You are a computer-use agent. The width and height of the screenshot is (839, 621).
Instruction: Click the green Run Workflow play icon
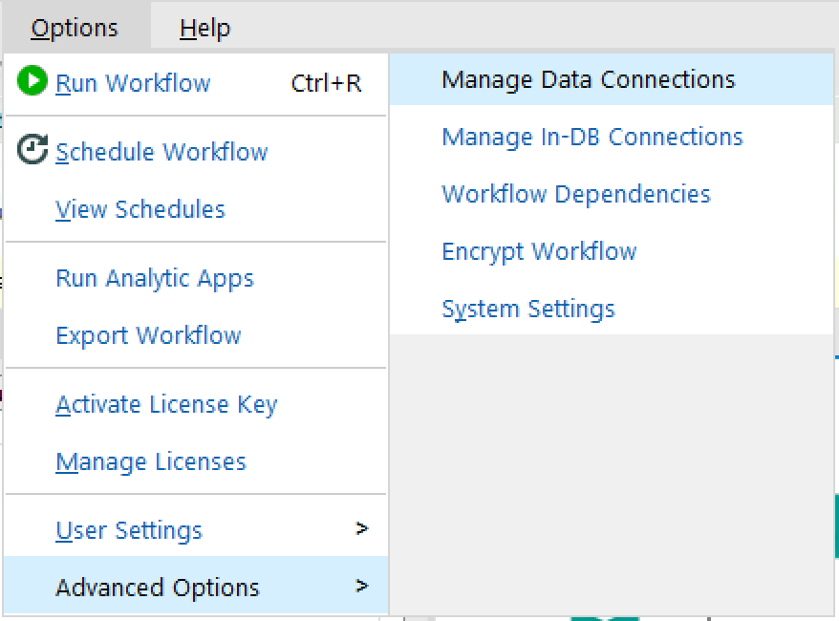(30, 83)
